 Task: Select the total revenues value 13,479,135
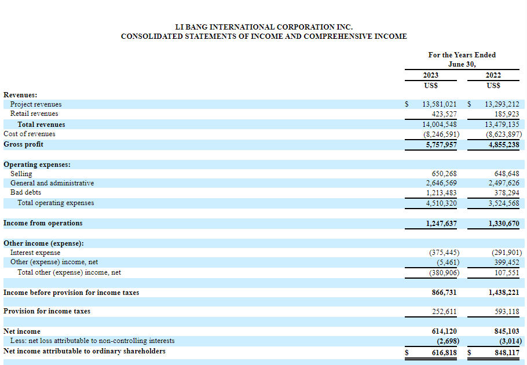[x=502, y=125]
